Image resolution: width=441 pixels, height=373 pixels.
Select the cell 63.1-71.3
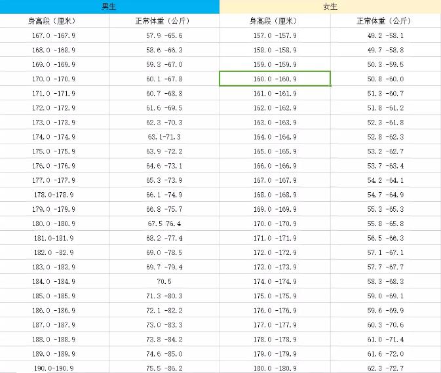pyautogui.click(x=164, y=137)
